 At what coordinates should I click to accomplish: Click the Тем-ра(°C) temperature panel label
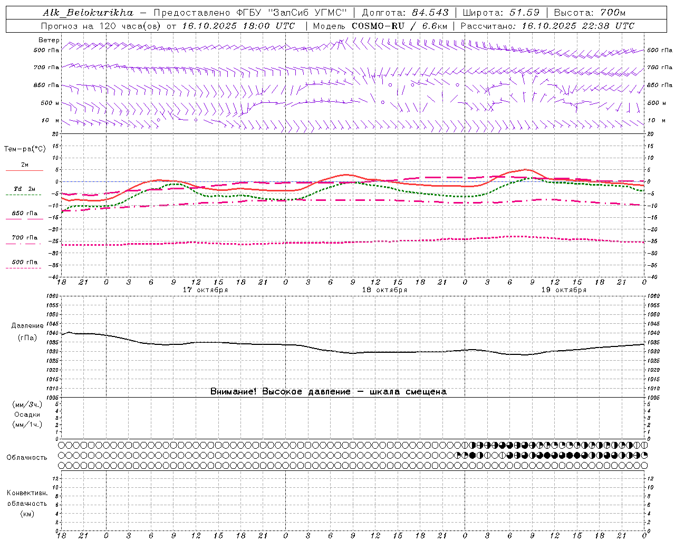coord(25,149)
